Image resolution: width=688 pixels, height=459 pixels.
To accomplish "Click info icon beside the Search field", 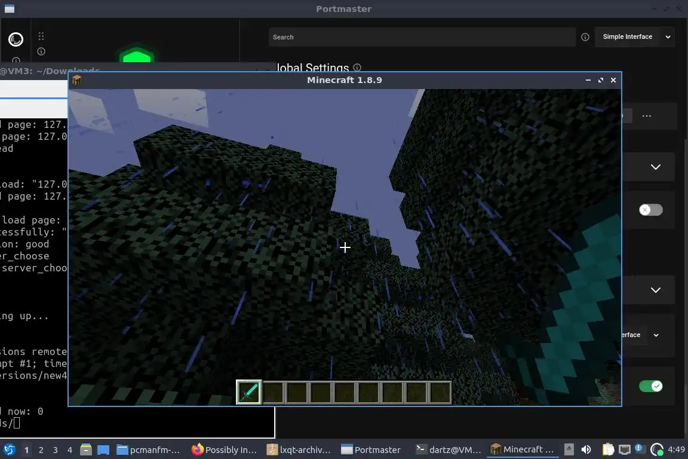I will 585,37.
